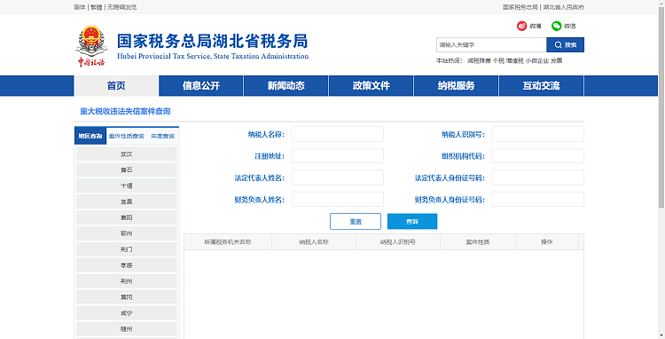
Task: Choose region 孝感
Action: (127, 265)
